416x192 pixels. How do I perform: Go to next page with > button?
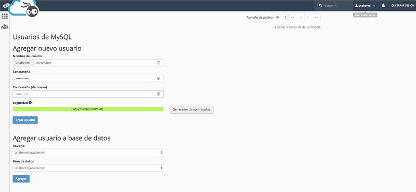pos(308,18)
